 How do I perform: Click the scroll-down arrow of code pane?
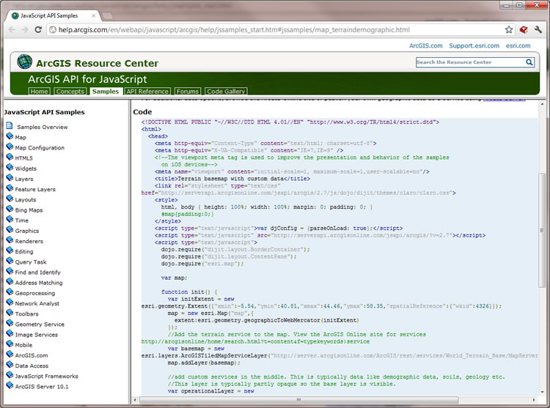click(x=542, y=392)
